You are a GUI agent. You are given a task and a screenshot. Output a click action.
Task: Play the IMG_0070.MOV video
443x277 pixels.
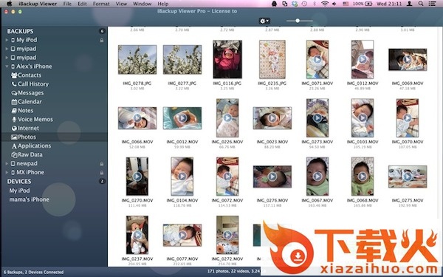[x=408, y=118]
